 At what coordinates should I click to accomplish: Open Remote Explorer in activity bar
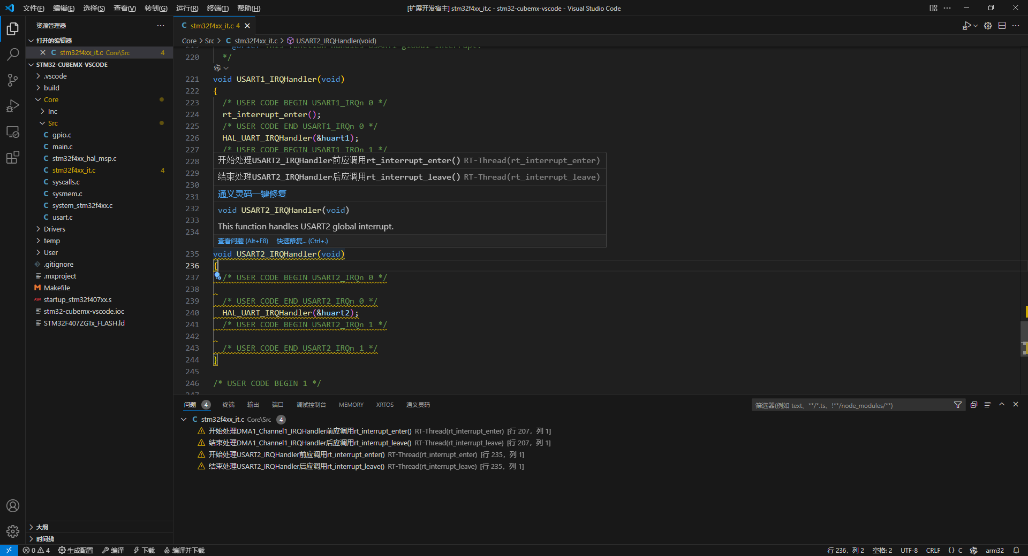click(x=13, y=132)
